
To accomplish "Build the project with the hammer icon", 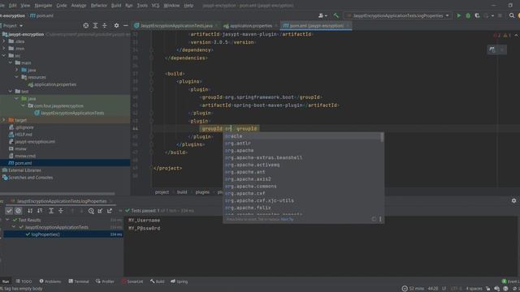I will click(336, 15).
